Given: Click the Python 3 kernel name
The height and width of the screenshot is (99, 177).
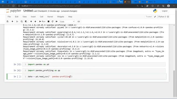Looking at the screenshot, I should click(x=162, y=16).
